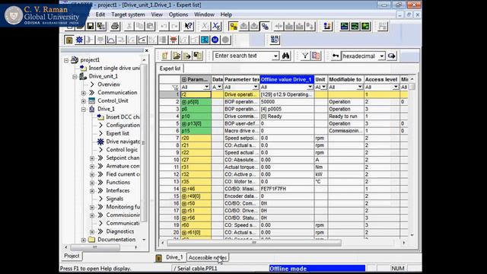Click the blue gear drive navigator toolbar icon
Image resolution: width=487 pixels, height=274 pixels.
click(79, 40)
